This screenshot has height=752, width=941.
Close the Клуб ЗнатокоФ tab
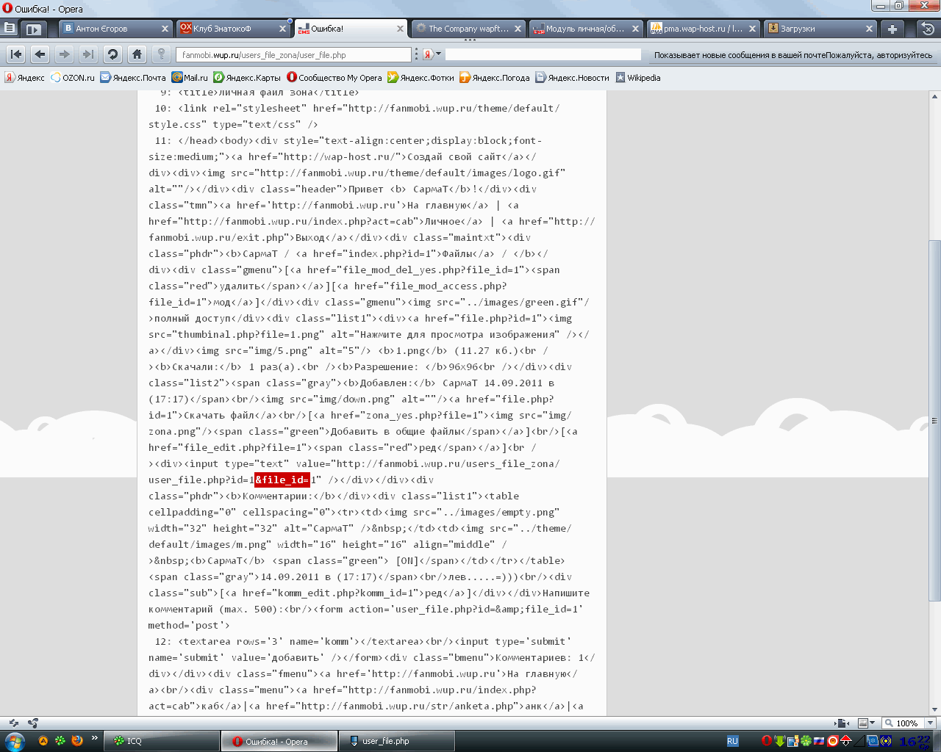[x=282, y=29]
